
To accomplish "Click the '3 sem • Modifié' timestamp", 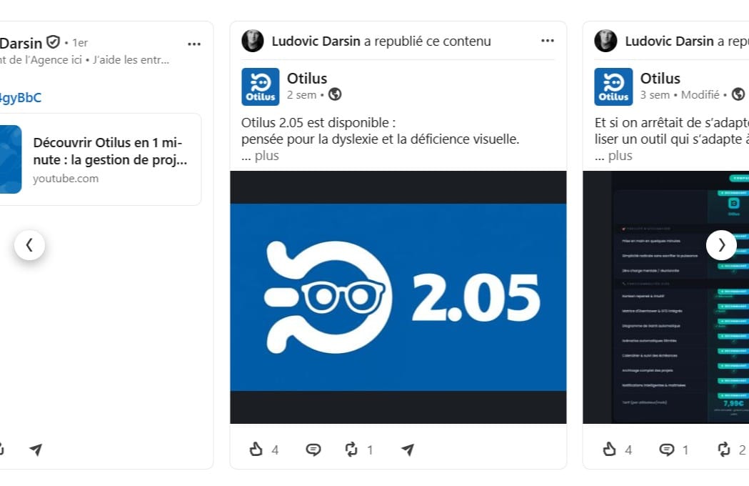I will (x=679, y=95).
